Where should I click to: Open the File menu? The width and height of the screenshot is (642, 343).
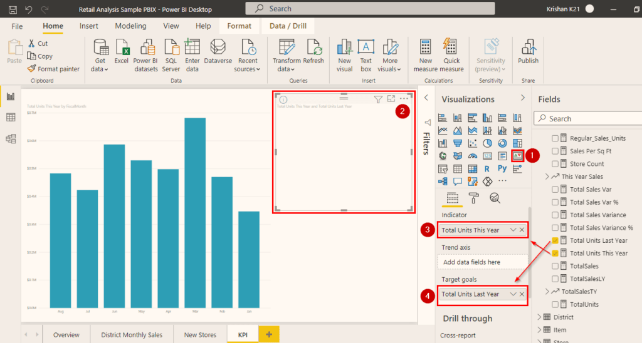[x=17, y=26]
